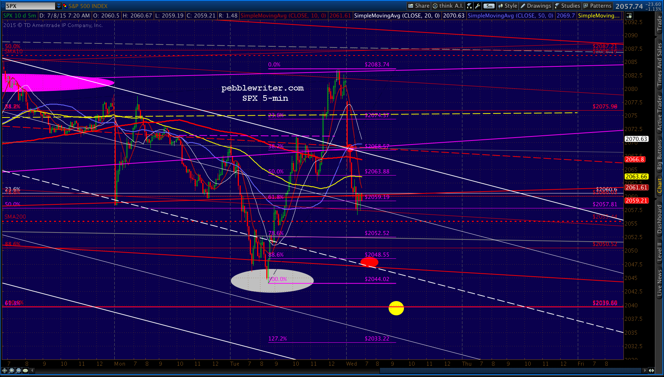The height and width of the screenshot is (377, 664).
Task: Click the horizontal scrollbar right arrow
Action: coord(645,371)
